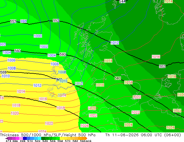Viewport: 184px width, 142px height.
Task: Click the cyan legend swatch above 522
Action: click(x=39, y=138)
